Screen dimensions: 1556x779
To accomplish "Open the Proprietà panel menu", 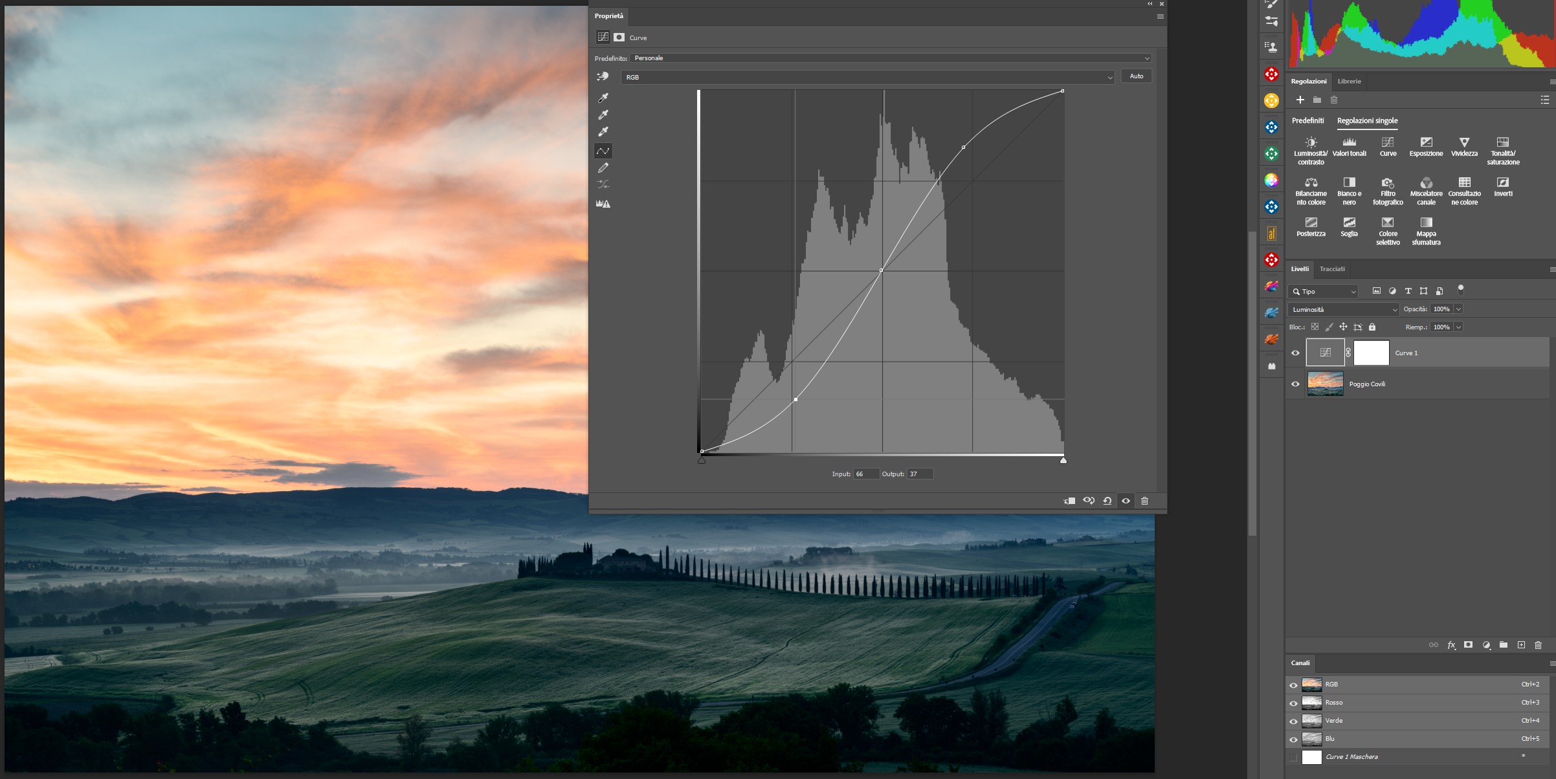I will [1160, 16].
